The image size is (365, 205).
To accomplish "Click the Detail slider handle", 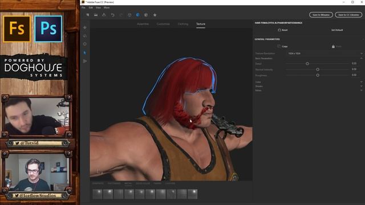I will pos(307,63).
